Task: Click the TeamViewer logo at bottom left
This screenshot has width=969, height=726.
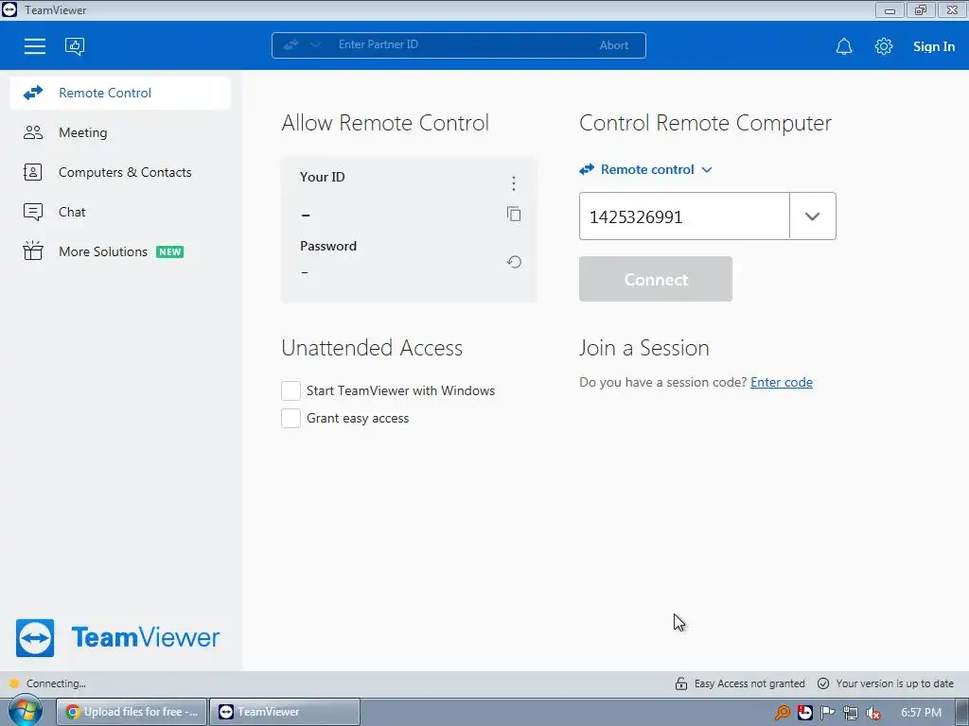Action: [x=117, y=638]
